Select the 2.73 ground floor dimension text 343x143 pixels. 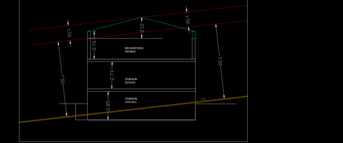[x=112, y=75]
